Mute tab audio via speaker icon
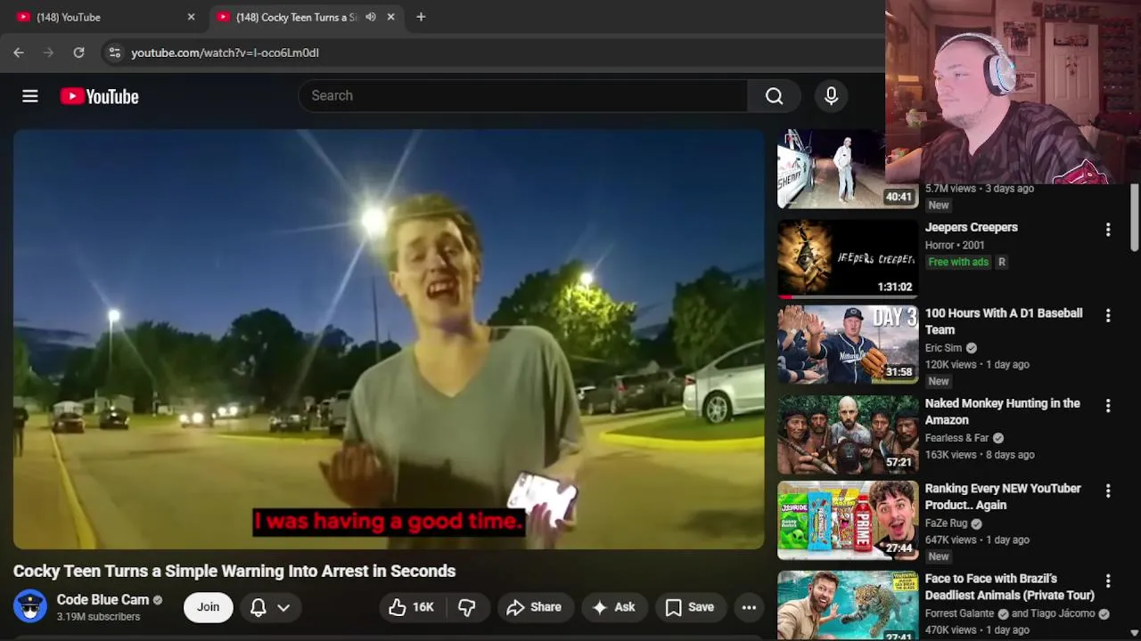The height and width of the screenshot is (641, 1141). tap(370, 17)
